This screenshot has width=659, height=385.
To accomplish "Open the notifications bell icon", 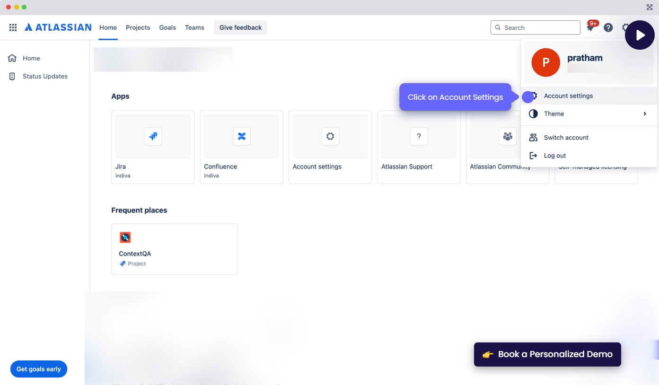I will [x=590, y=28].
